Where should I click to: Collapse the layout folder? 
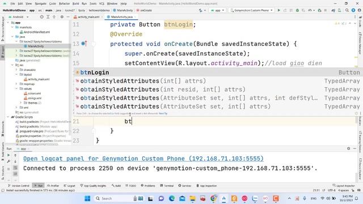coord(16,74)
